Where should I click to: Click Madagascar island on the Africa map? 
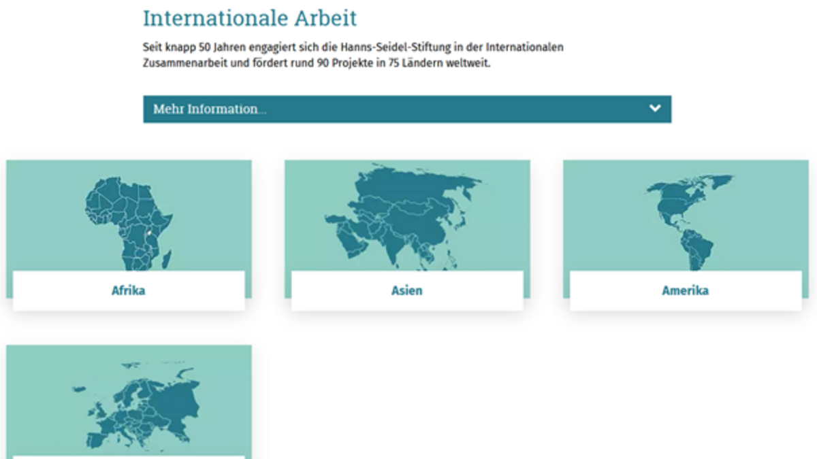(166, 259)
